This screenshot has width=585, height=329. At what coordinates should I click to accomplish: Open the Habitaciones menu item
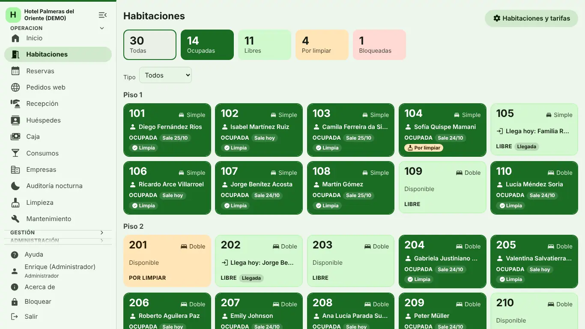tap(58, 54)
